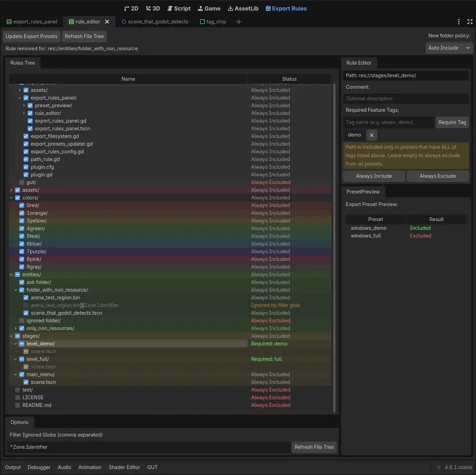Open the Game workspace

(209, 8)
